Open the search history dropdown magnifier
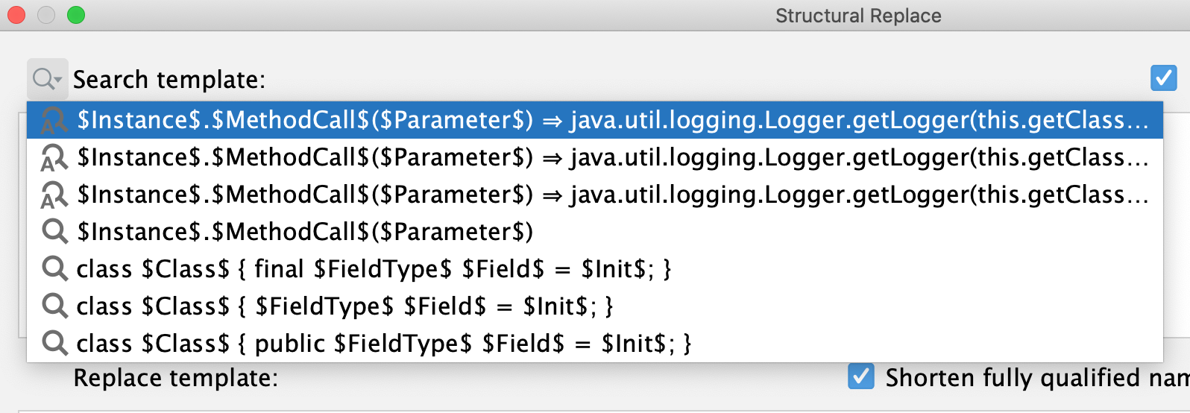 coord(47,79)
